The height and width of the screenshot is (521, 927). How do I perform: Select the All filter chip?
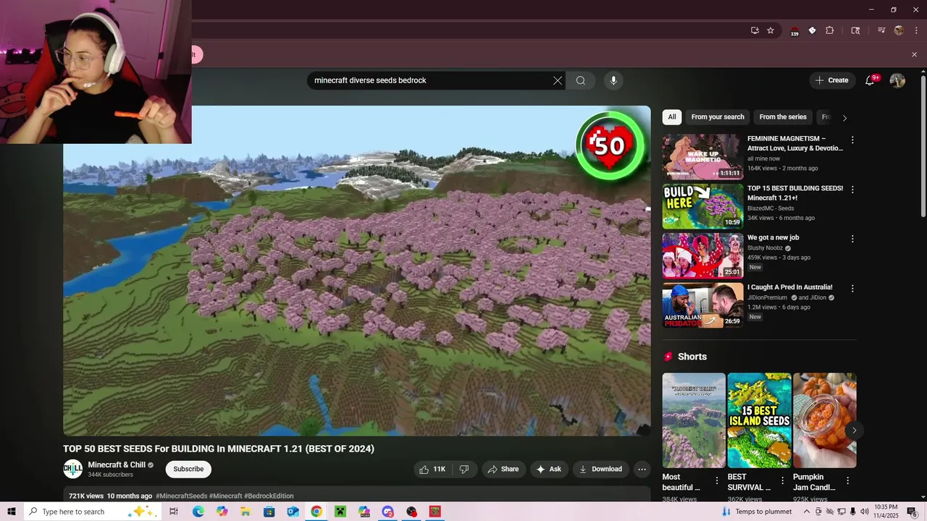coord(672,117)
